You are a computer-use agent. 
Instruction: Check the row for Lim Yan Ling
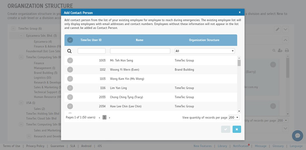click(x=70, y=88)
